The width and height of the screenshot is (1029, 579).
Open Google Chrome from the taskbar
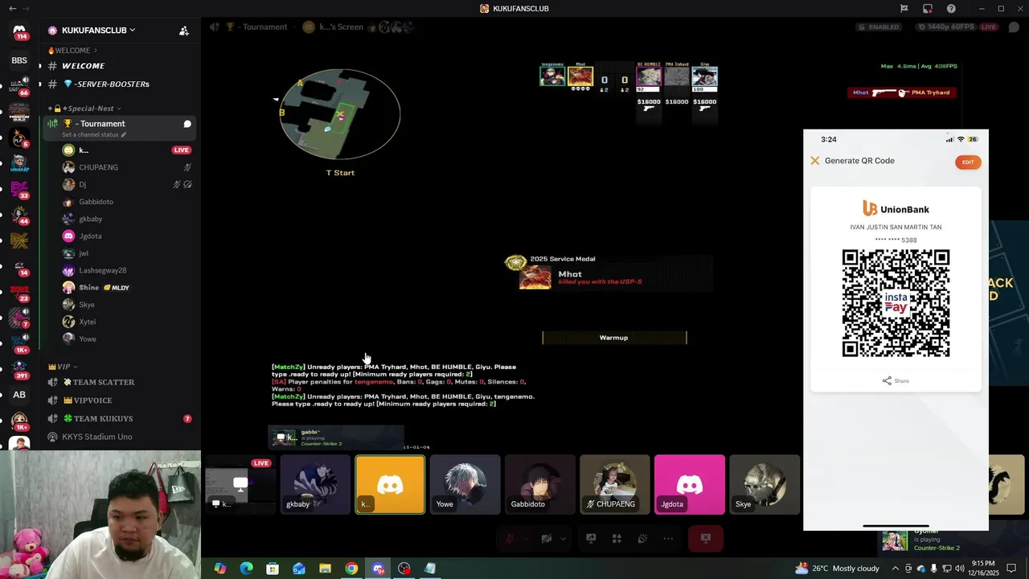351,569
